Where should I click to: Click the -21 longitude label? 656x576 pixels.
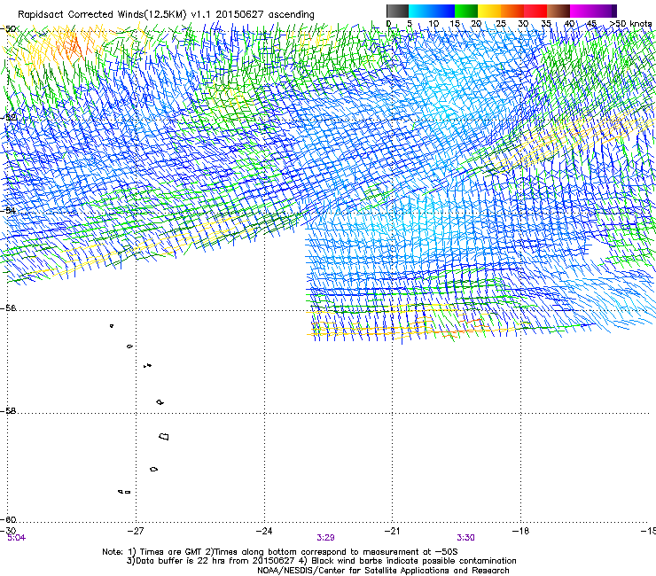[x=393, y=531]
